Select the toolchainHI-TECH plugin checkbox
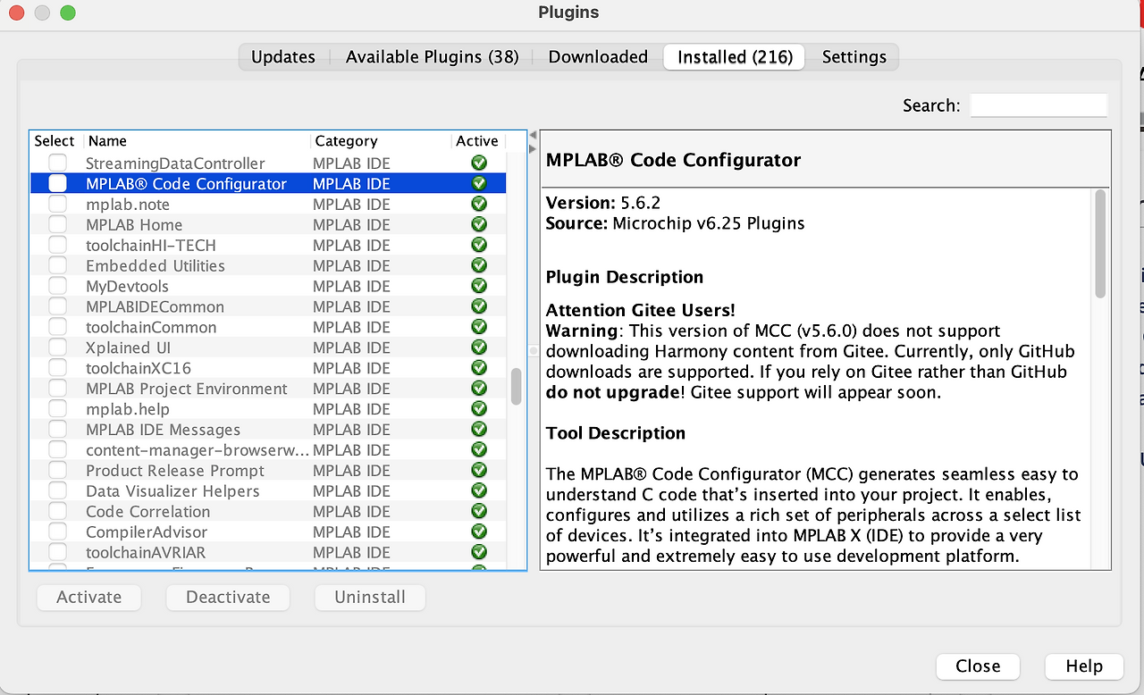Screen dimensions: 1144x695 point(57,245)
